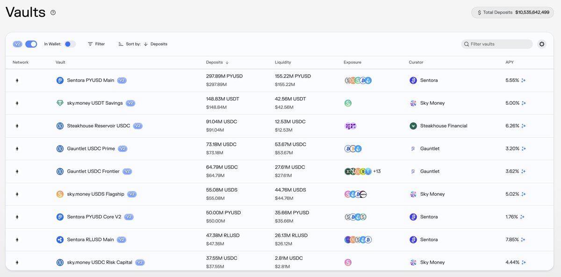The image size is (561, 277).
Task: Open the Sentora PYUSD Core V2 vault
Action: (x=94, y=217)
